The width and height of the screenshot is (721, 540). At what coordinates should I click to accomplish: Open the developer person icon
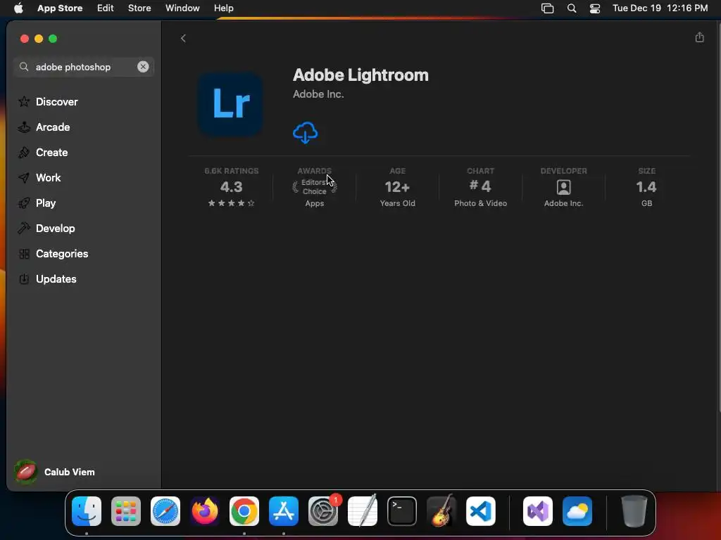(x=564, y=187)
